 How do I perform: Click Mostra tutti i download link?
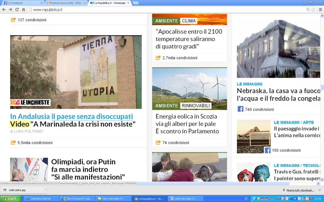click(x=300, y=190)
